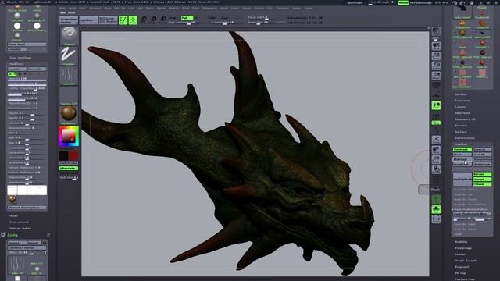Viewport: 500px width, 281px height.
Task: Click the Frame icon on right shelf
Action: [x=436, y=140]
